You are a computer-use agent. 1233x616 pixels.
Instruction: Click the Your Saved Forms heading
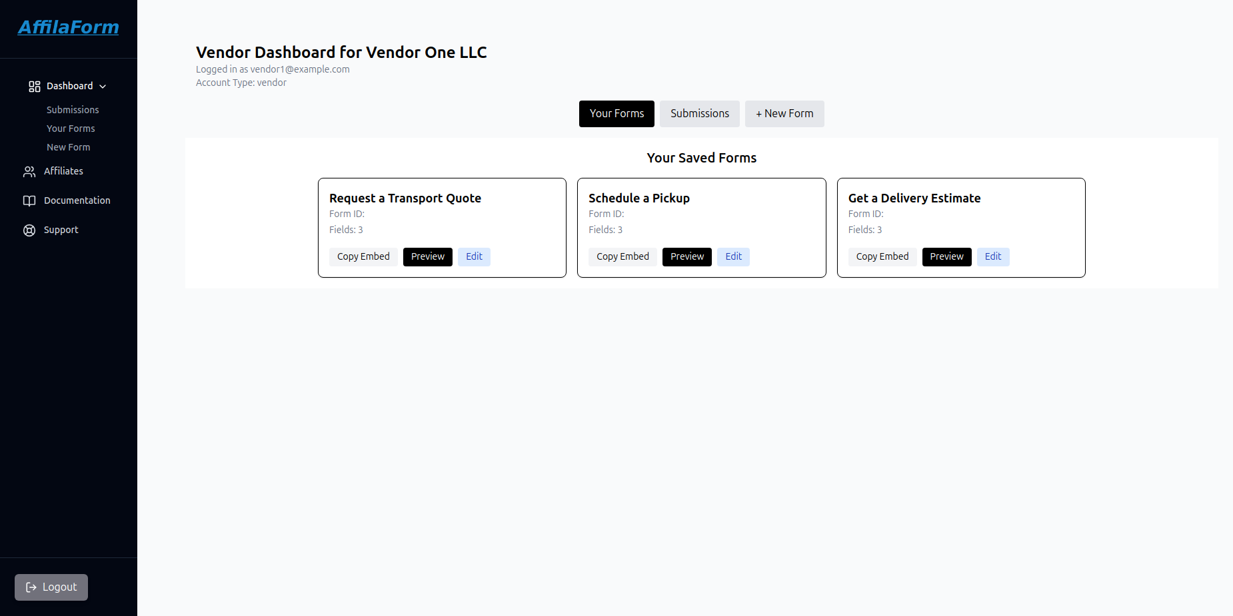tap(702, 158)
